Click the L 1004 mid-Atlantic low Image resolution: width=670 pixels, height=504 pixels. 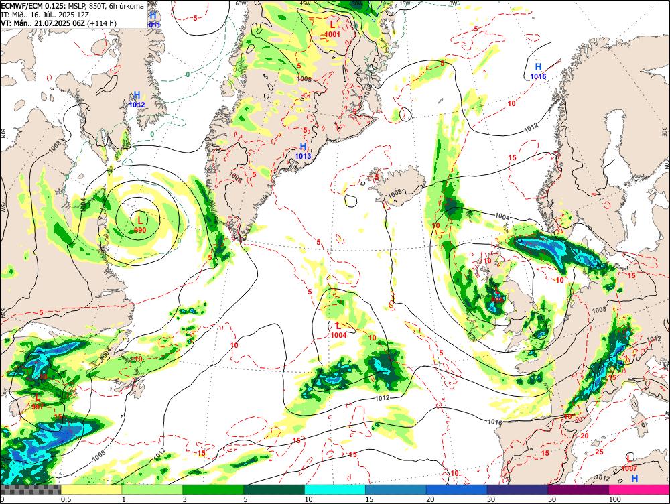coord(338,330)
